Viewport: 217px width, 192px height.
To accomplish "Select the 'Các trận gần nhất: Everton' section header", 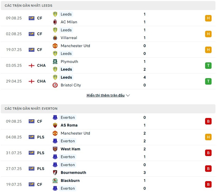I will click(31, 109).
